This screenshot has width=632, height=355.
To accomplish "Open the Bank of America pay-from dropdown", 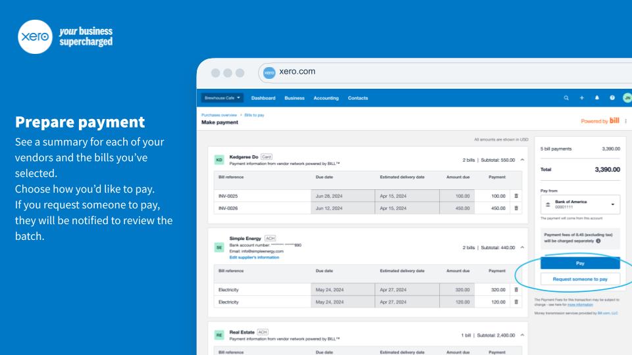I will [580, 204].
